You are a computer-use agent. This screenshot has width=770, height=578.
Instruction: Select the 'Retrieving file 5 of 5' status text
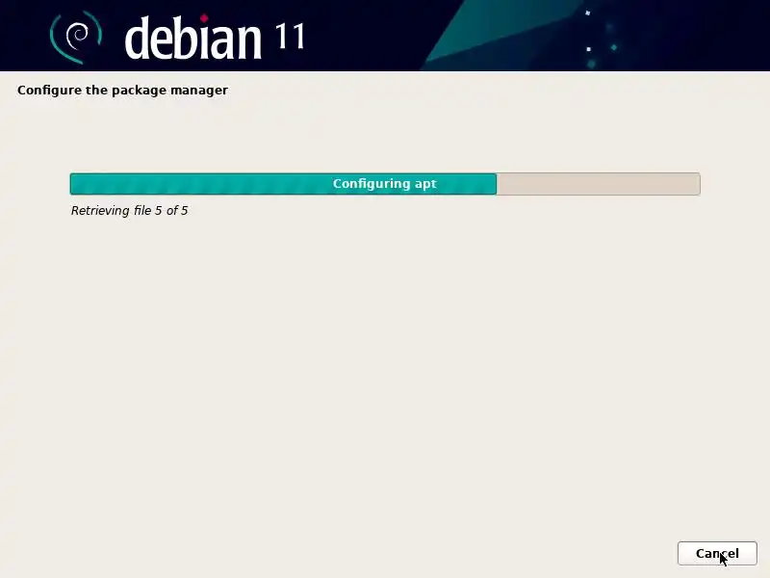click(x=129, y=211)
